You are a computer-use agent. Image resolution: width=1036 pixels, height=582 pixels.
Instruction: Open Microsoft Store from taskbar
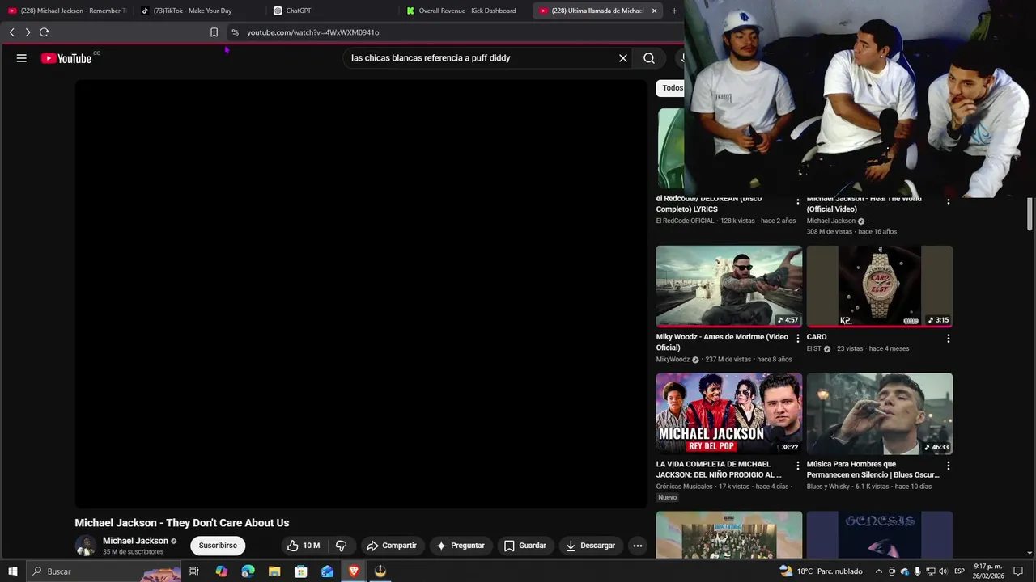[x=300, y=571]
